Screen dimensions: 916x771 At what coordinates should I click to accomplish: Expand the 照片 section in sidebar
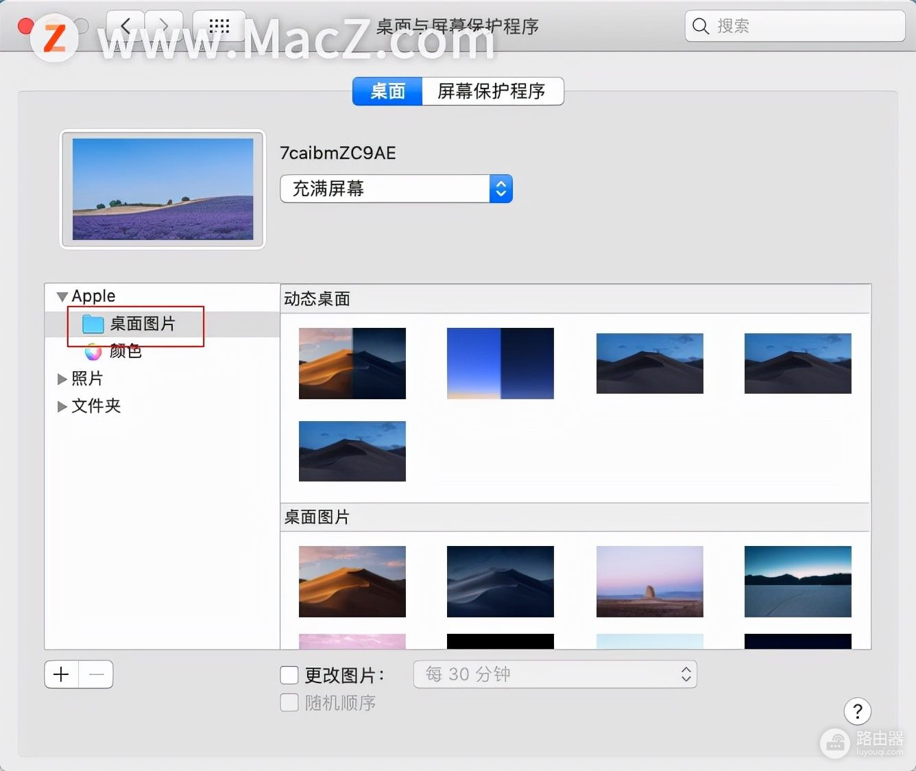point(62,379)
